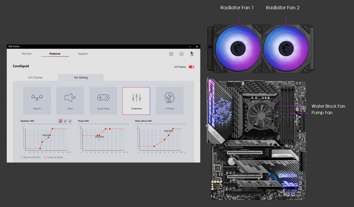Open the Fan Setting sub-tab
354x207 pixels.
click(81, 78)
